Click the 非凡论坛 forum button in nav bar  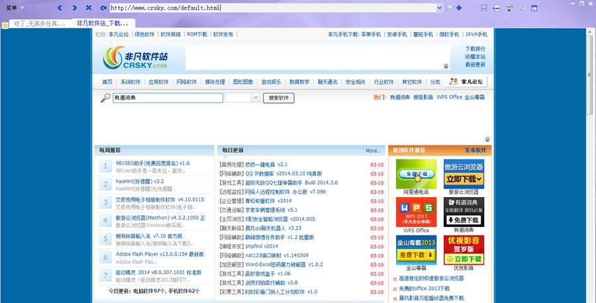click(466, 81)
